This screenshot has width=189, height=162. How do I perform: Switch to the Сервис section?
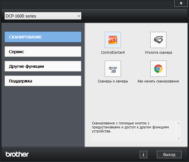(43, 52)
